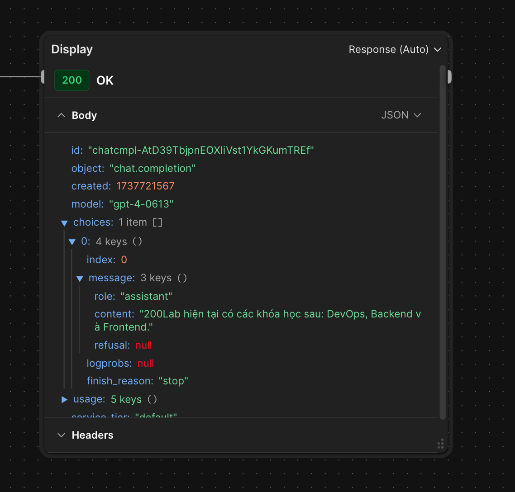Viewport: 515px width, 492px height.
Task: Click the Display panel title
Action: click(72, 49)
